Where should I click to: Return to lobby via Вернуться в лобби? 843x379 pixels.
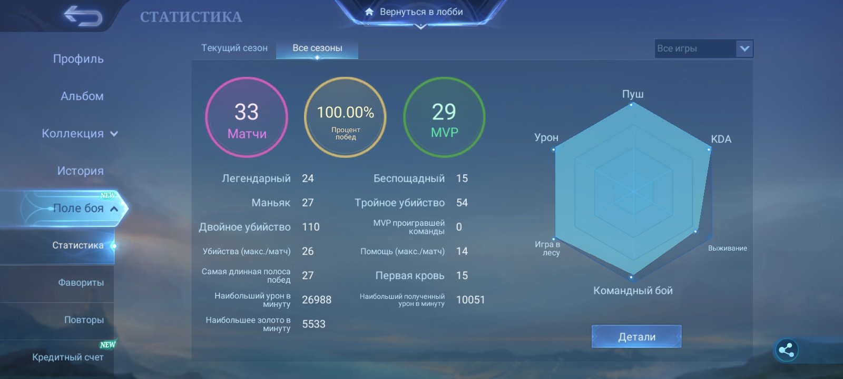(x=421, y=12)
